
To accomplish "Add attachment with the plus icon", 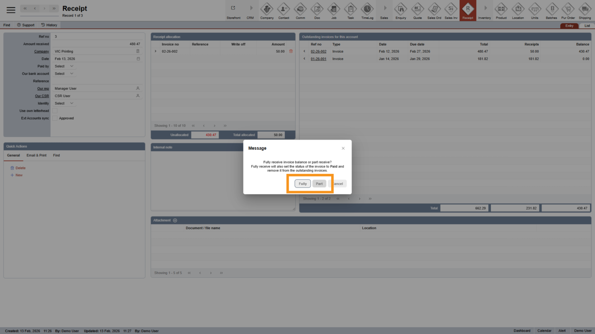I will coord(175,221).
